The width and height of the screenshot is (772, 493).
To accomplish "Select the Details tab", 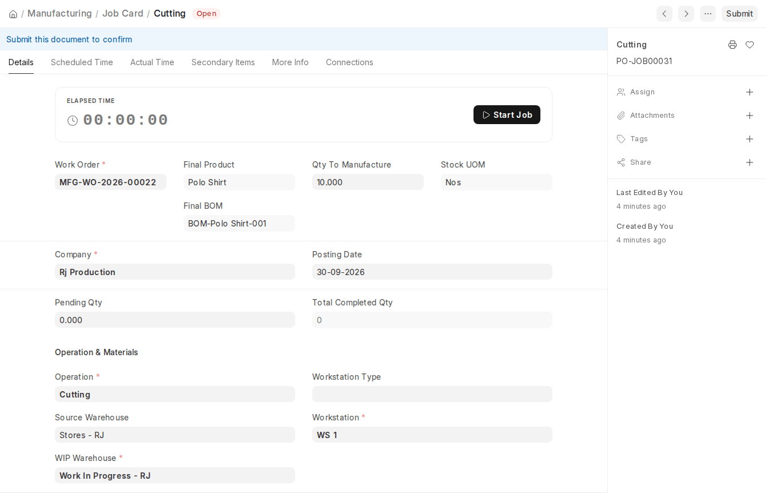I will point(21,62).
